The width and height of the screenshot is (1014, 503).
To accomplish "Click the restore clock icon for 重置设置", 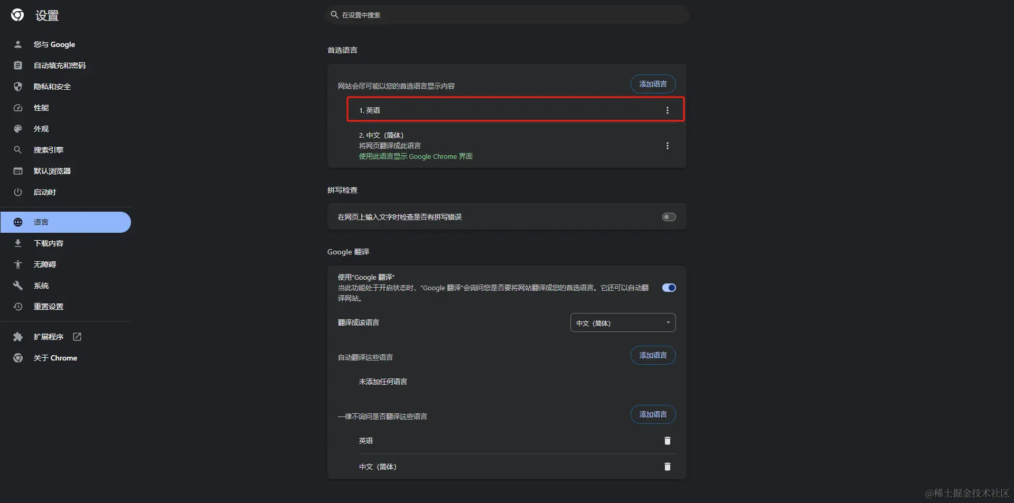I will [x=18, y=307].
